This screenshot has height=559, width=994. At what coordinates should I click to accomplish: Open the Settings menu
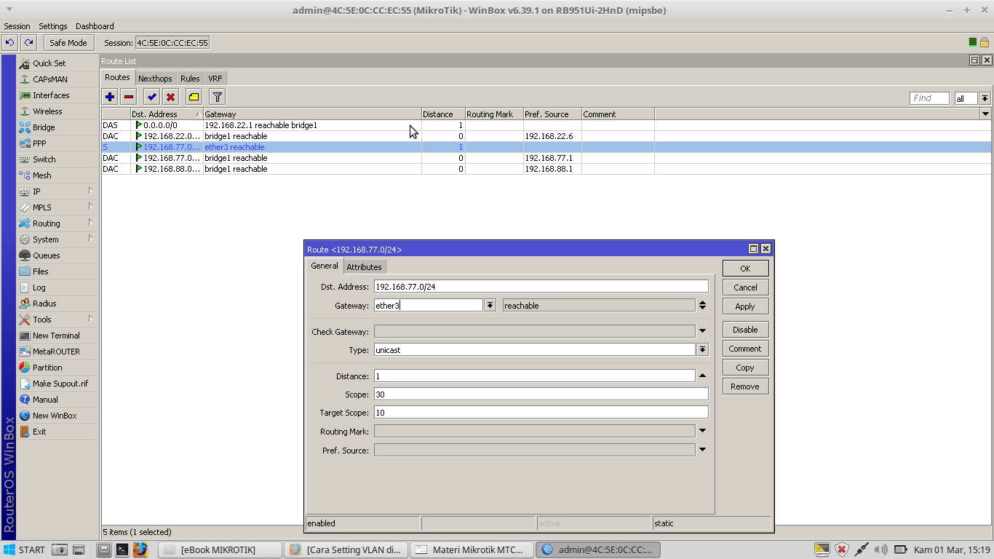click(x=53, y=26)
